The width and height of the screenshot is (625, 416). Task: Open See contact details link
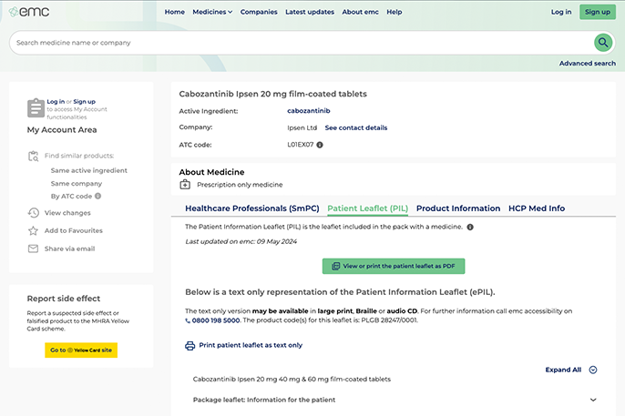tap(356, 127)
